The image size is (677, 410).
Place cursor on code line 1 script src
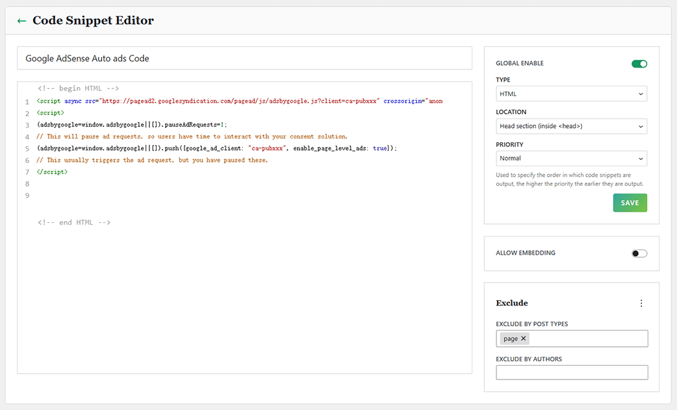[x=240, y=101]
